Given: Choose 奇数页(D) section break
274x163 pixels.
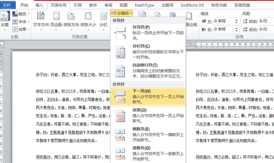Looking at the screenshot, I should tap(148, 154).
